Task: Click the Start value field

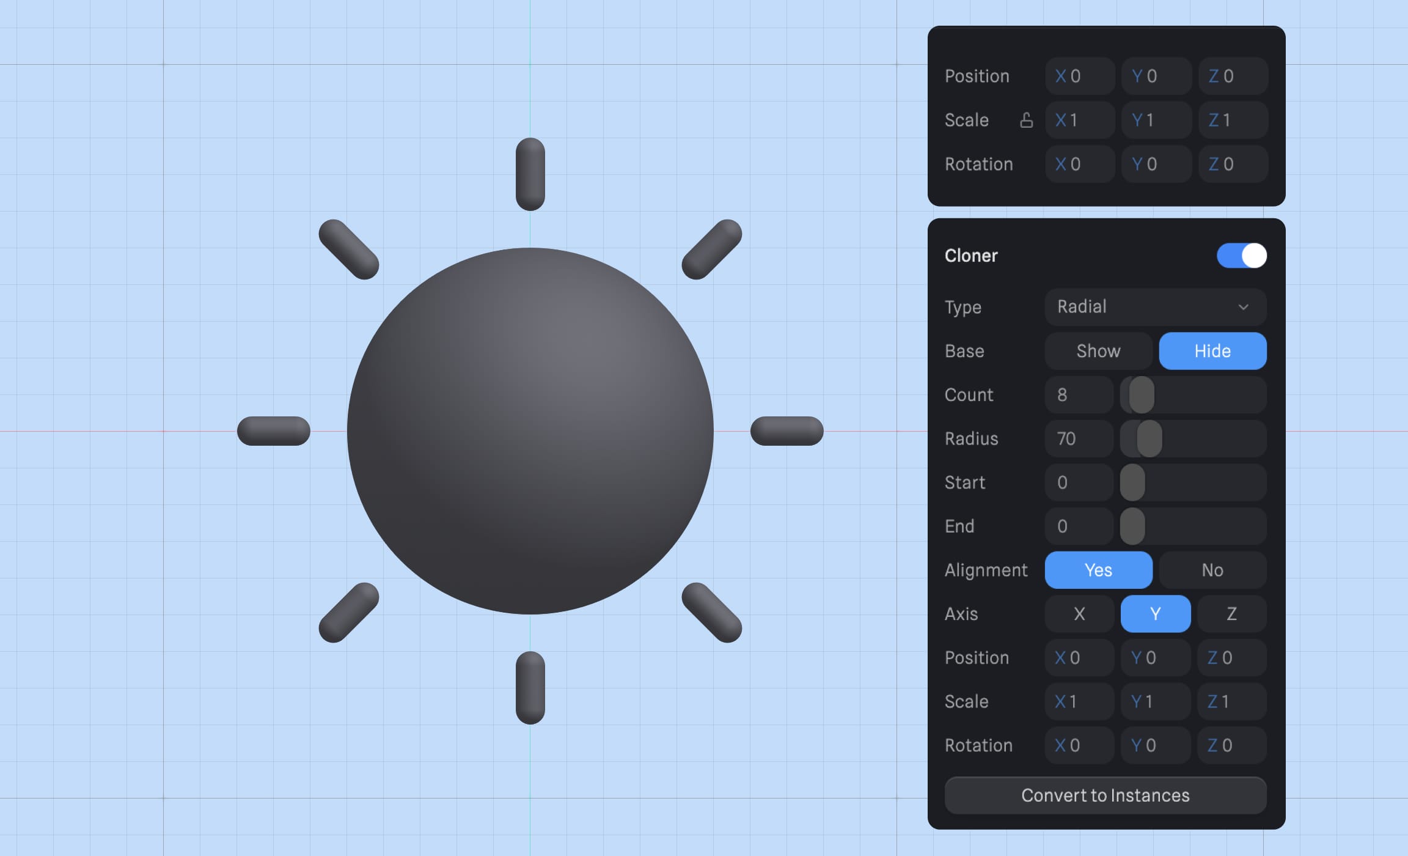Action: pyautogui.click(x=1078, y=482)
